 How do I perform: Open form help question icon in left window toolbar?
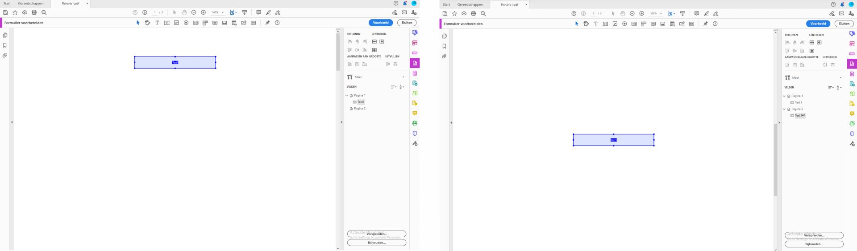(x=277, y=23)
